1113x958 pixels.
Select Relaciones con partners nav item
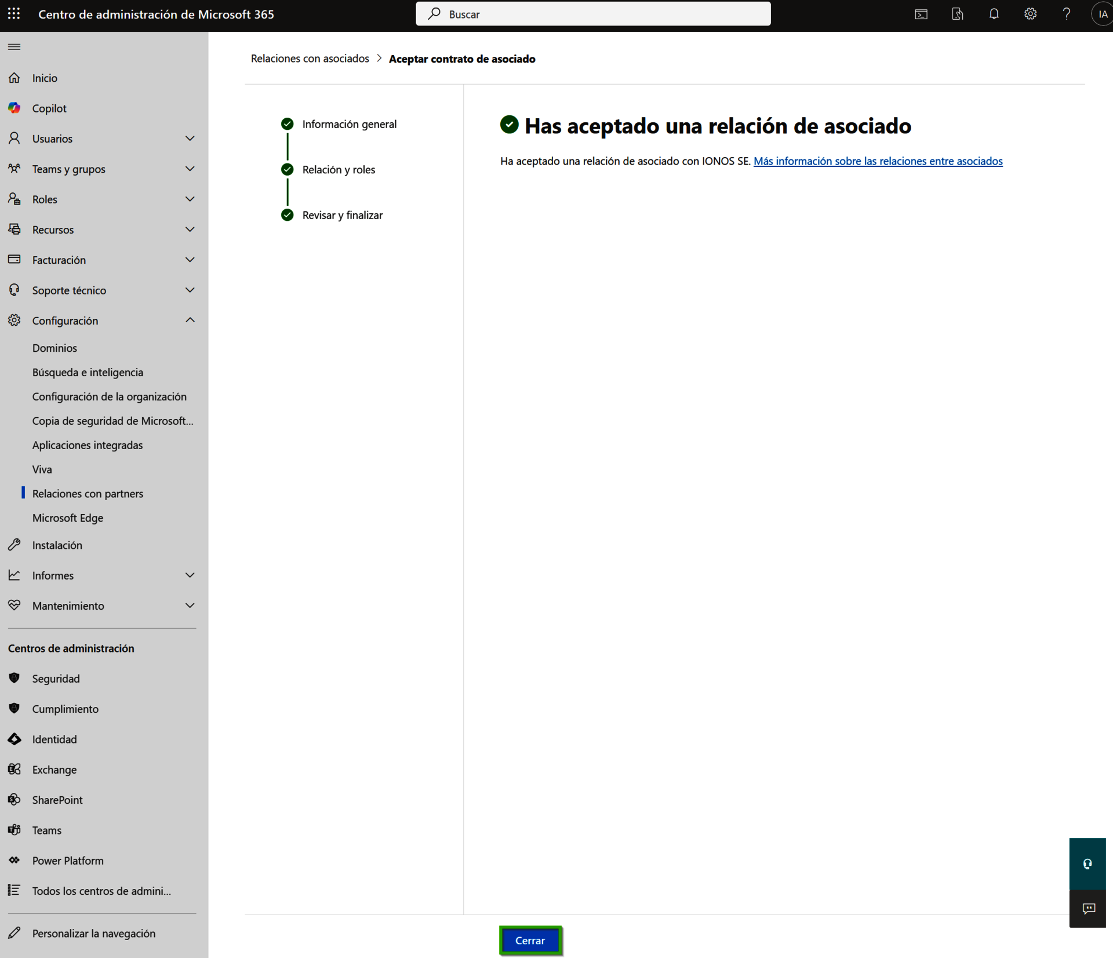[88, 493]
